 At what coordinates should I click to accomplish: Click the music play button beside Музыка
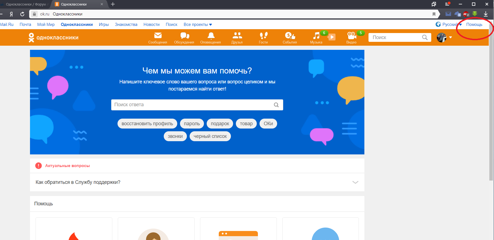pos(332,37)
